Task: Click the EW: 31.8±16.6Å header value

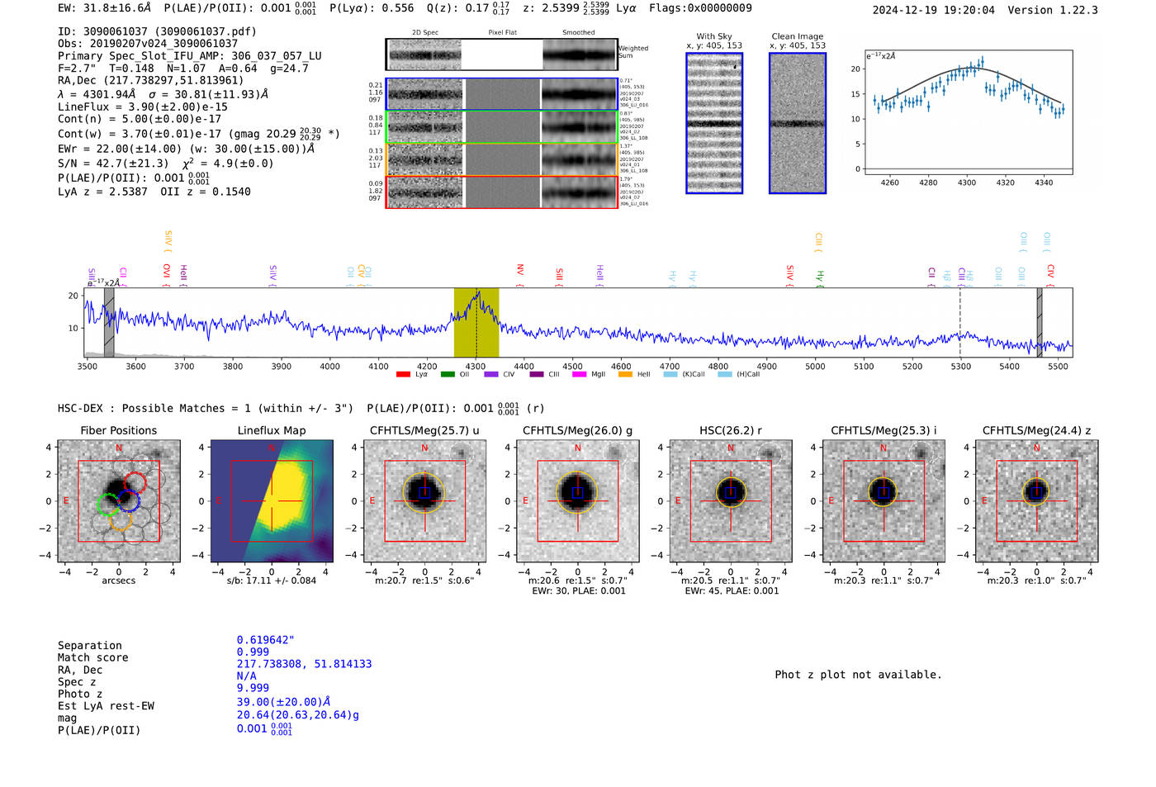Action: pyautogui.click(x=105, y=8)
